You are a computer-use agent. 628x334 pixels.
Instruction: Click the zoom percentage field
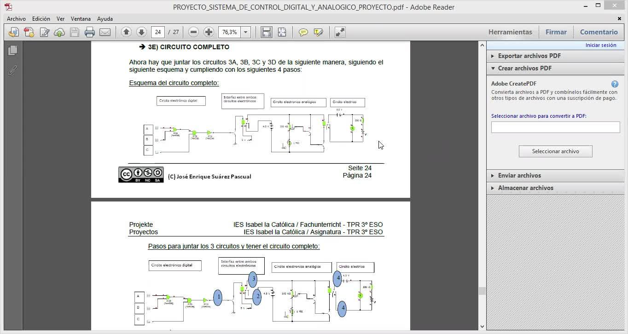pos(230,32)
